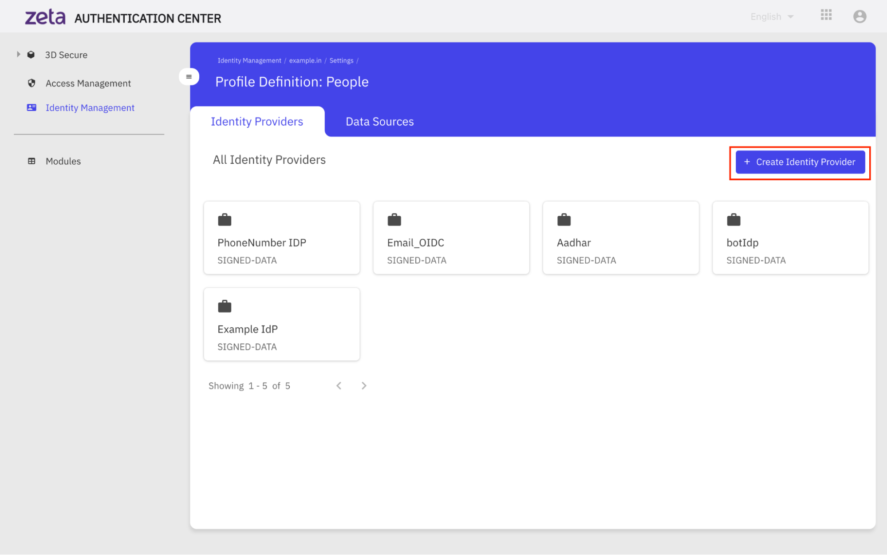Click the Identity Management card icon
This screenshot has height=555, width=887.
click(32, 107)
